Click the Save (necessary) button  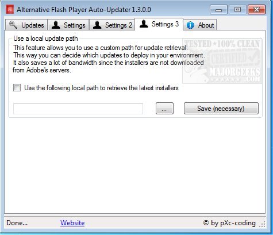[x=221, y=109]
